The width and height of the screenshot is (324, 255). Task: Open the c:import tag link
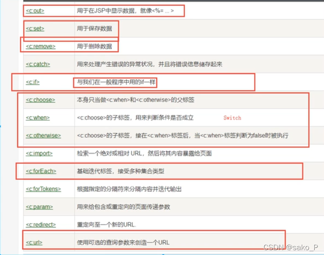tap(39, 153)
